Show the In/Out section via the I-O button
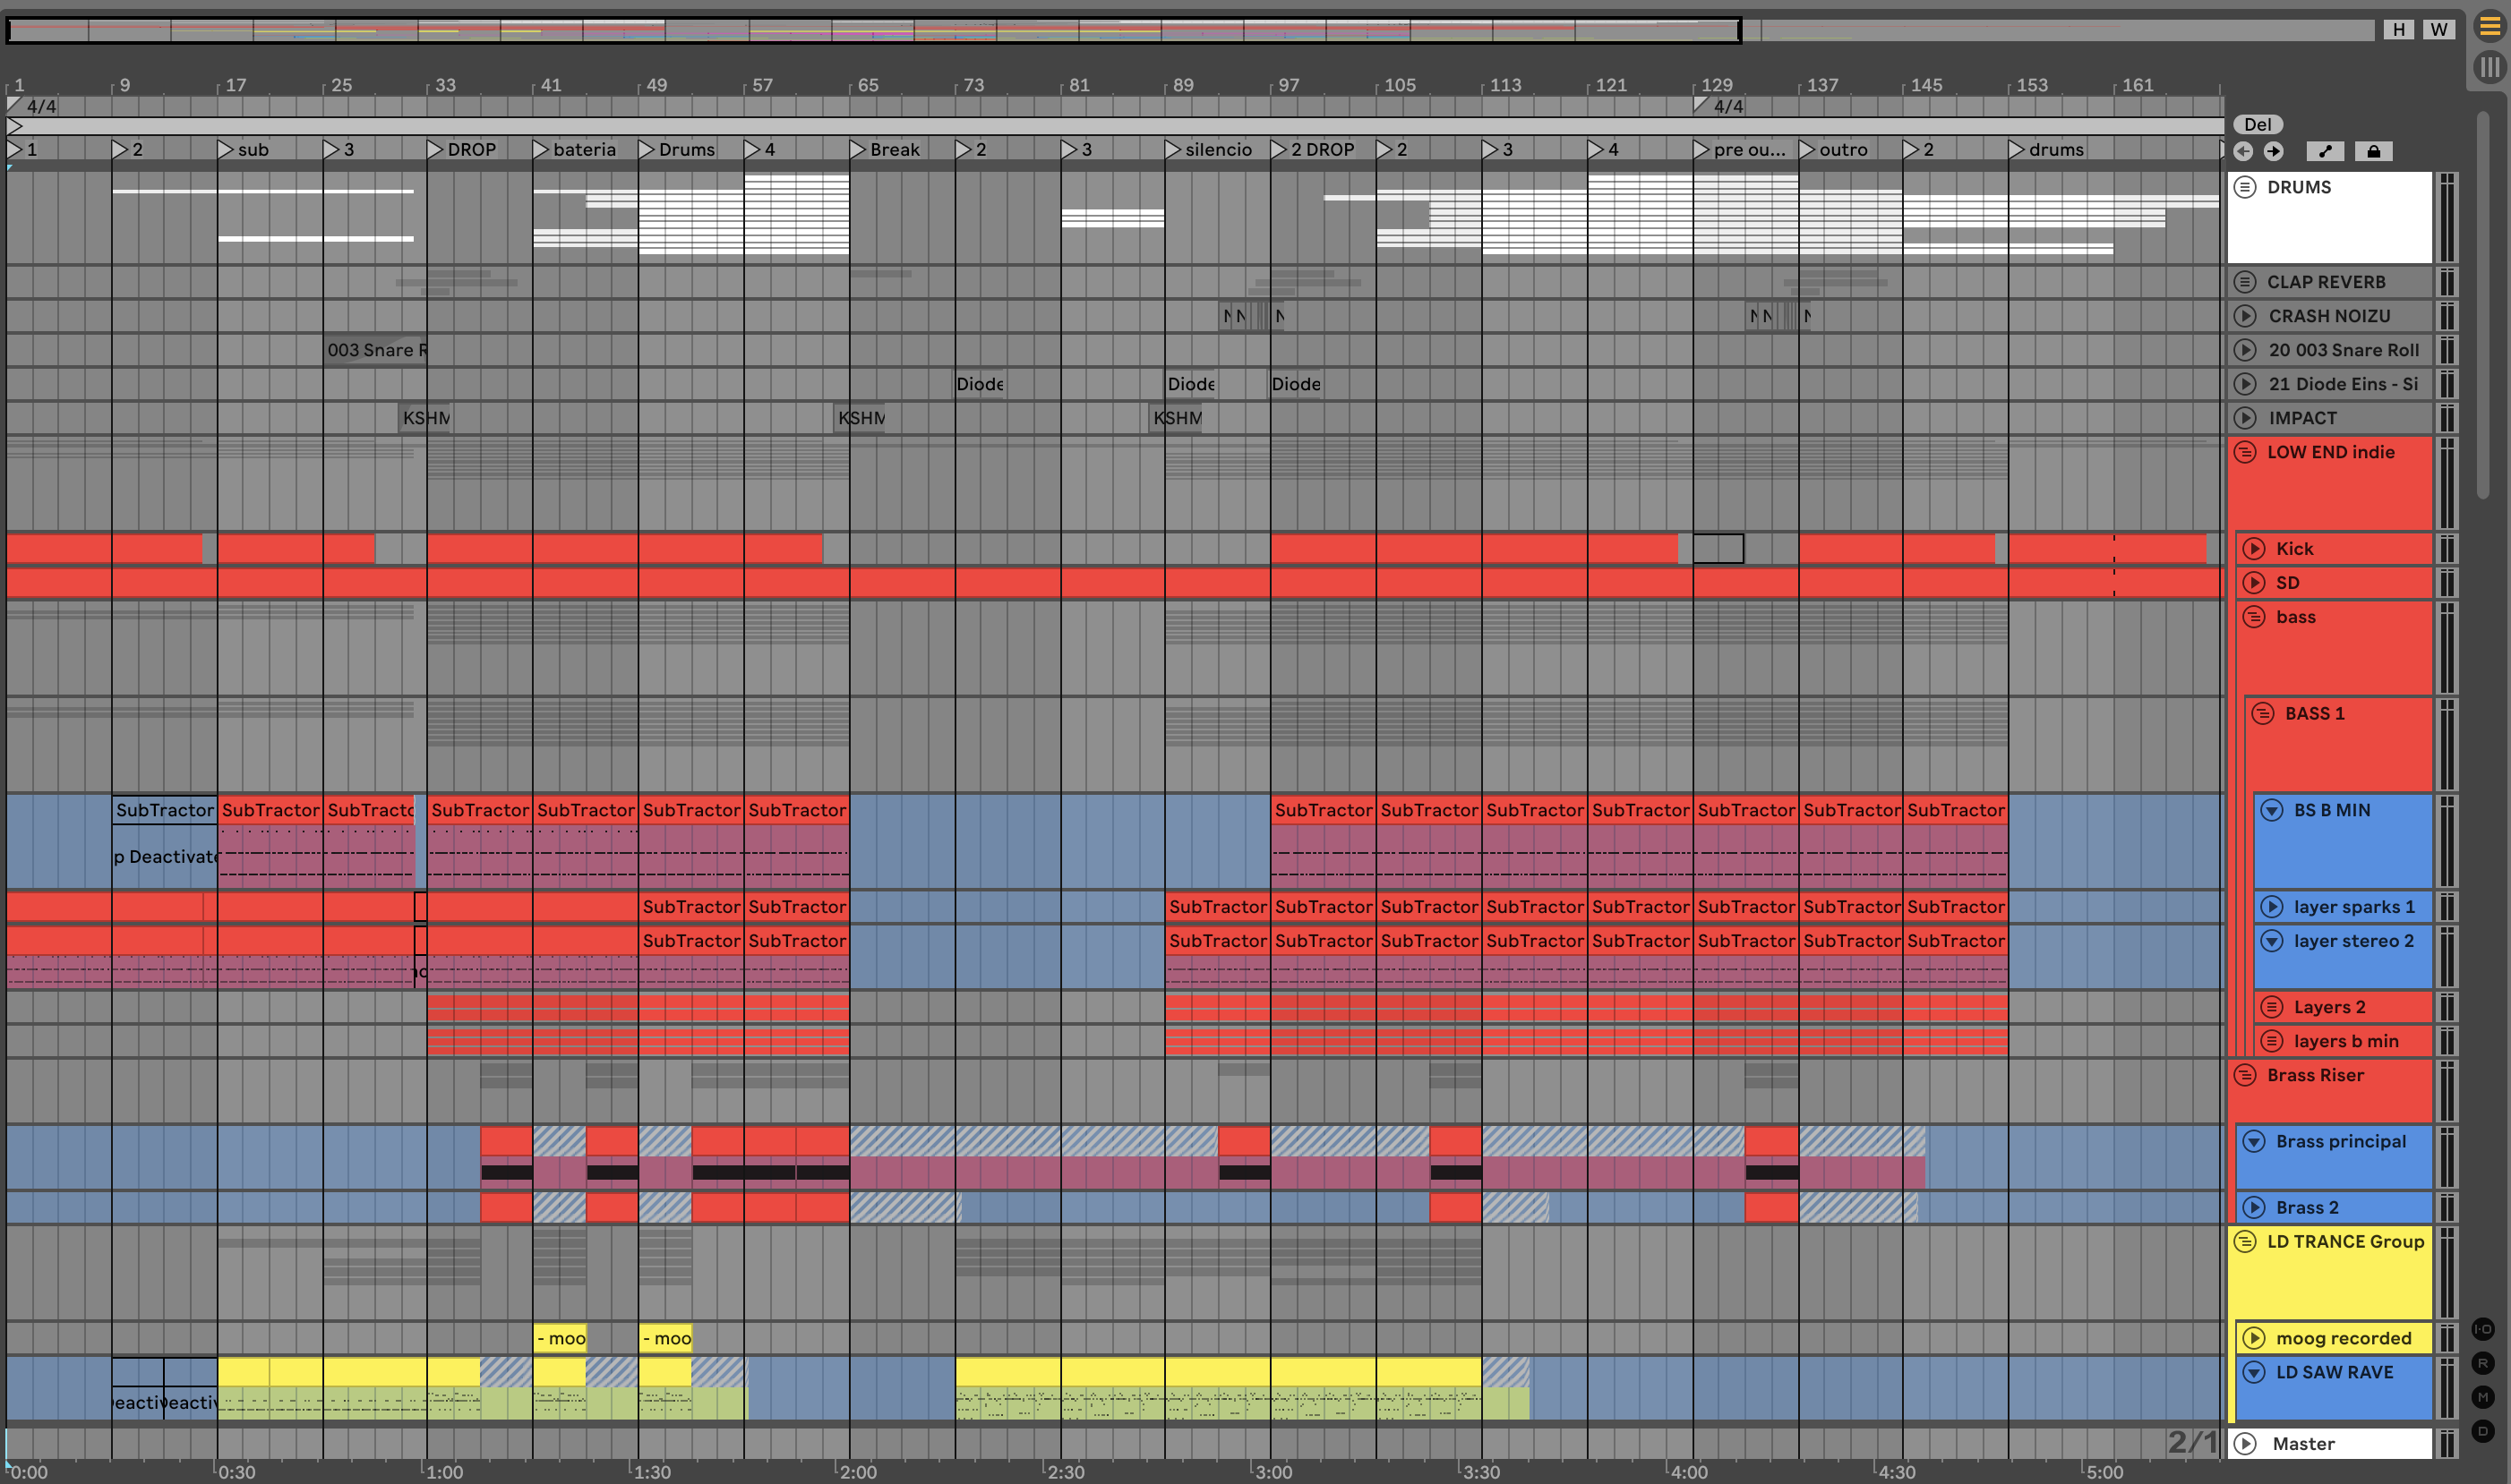The height and width of the screenshot is (1484, 2511). (2483, 1329)
